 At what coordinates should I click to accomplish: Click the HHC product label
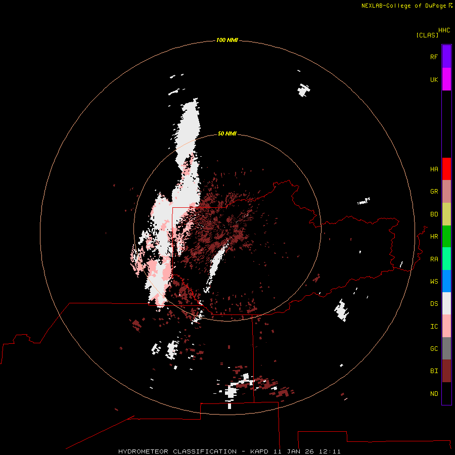click(444, 30)
